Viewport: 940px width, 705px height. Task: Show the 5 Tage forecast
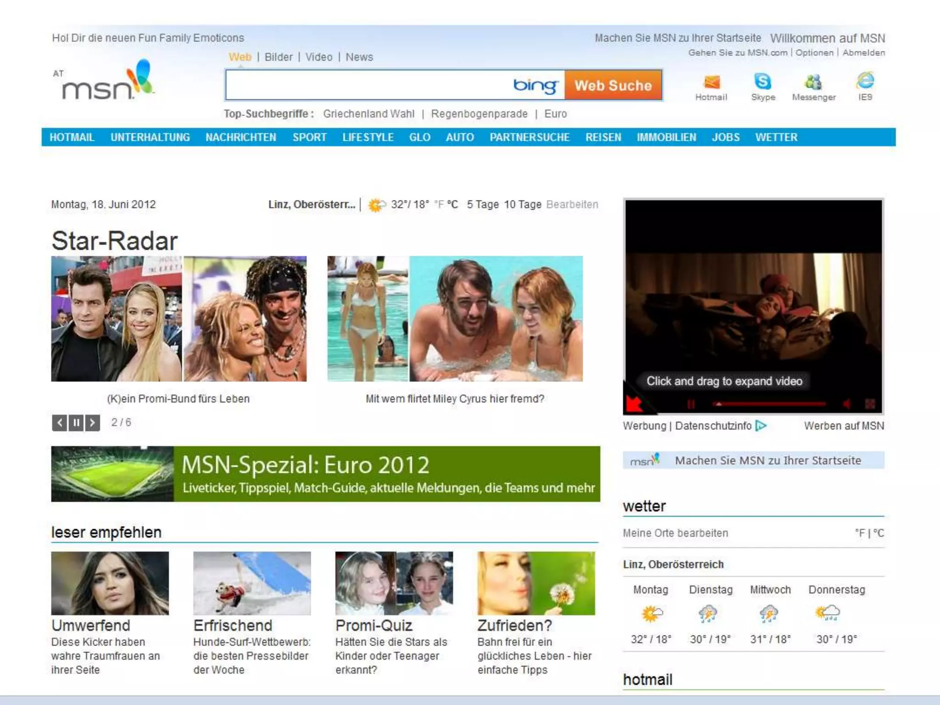pos(482,204)
